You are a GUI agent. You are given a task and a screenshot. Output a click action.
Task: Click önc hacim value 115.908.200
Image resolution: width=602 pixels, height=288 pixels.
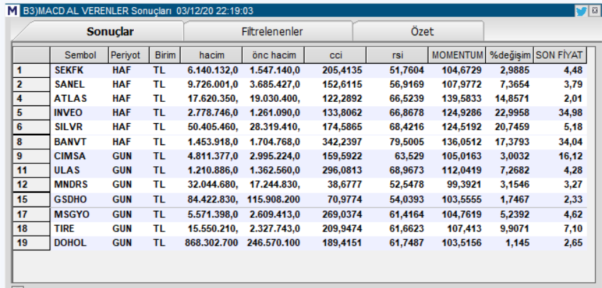273,200
